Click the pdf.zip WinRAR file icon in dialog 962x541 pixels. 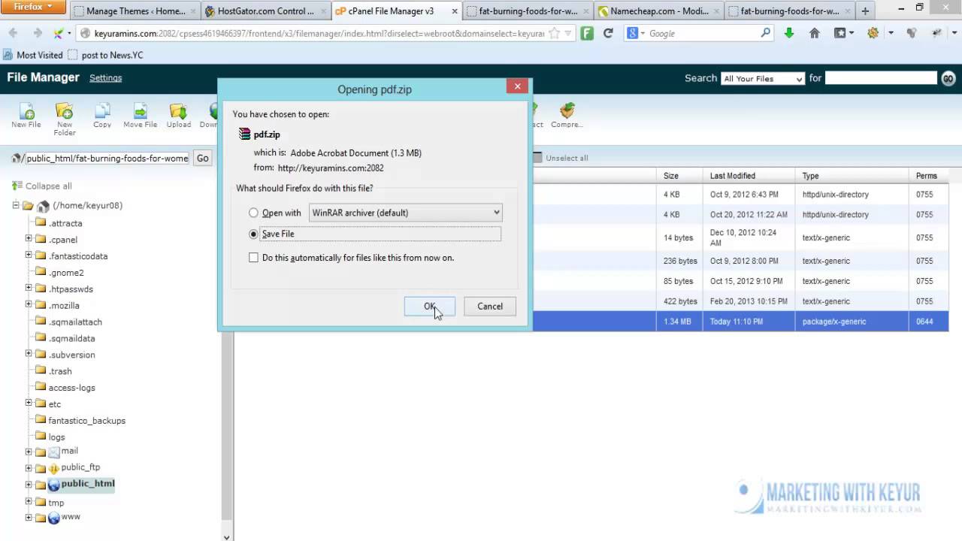point(244,134)
